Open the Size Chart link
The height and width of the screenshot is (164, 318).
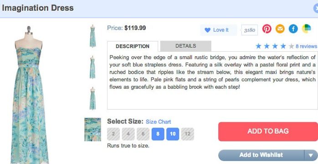159,122
